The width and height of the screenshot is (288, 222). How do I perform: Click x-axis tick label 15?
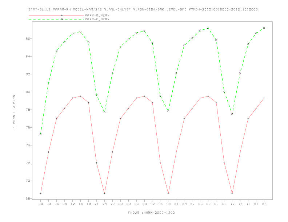80,204
